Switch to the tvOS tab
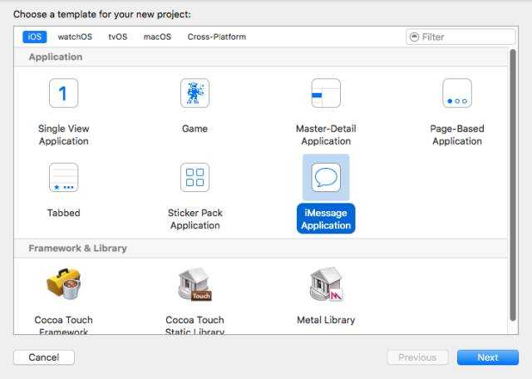Viewport: 532px width, 379px height. click(x=117, y=37)
